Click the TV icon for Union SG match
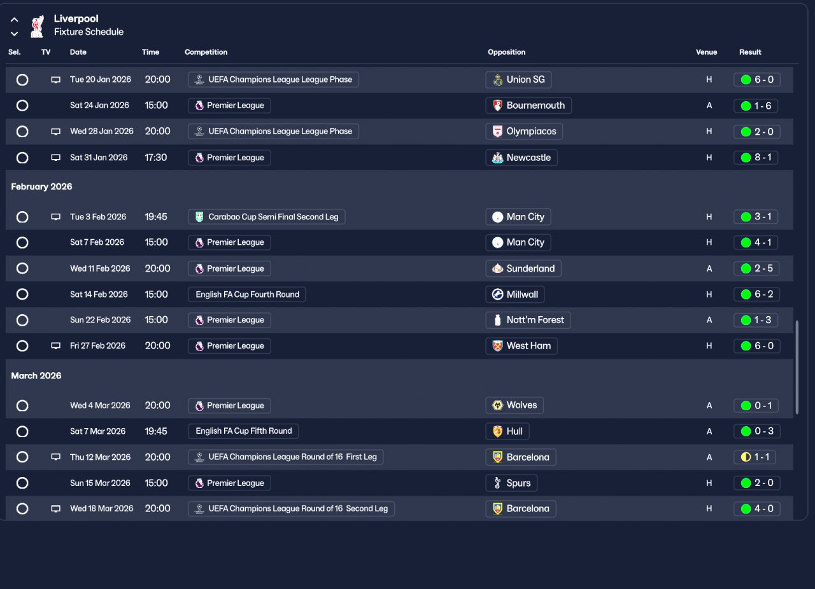The width and height of the screenshot is (815, 589). tap(56, 80)
